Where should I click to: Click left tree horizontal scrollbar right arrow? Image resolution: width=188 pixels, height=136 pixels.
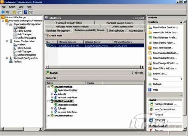(41, 129)
